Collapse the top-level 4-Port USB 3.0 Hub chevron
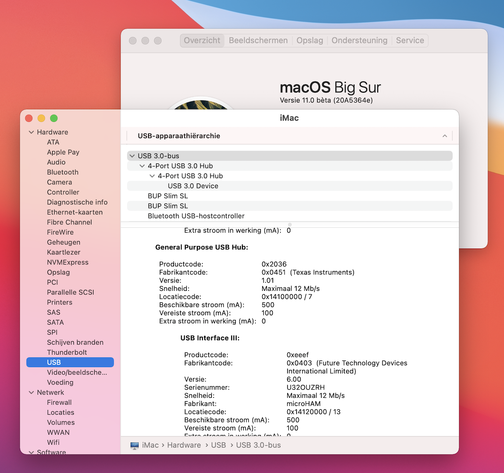 [142, 166]
